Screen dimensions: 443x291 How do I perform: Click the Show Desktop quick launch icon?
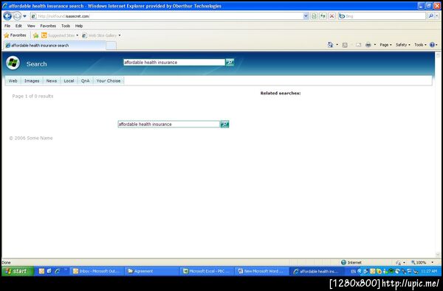[x=49, y=271]
